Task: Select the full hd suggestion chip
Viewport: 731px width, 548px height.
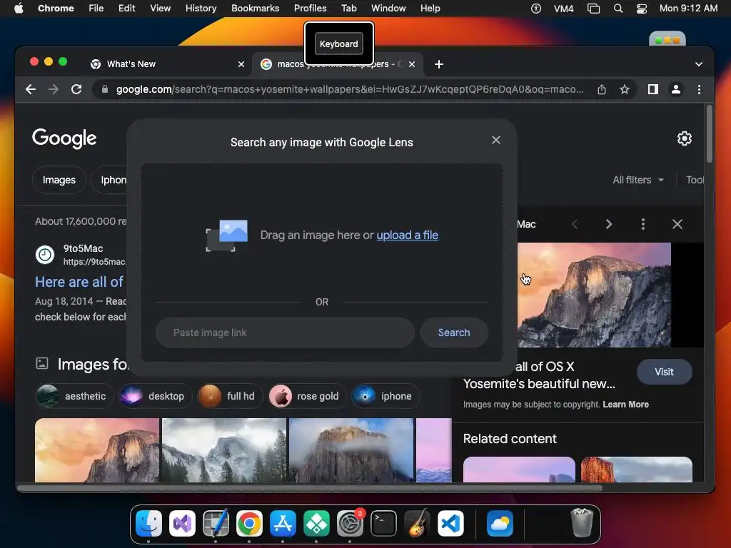Action: coord(229,396)
